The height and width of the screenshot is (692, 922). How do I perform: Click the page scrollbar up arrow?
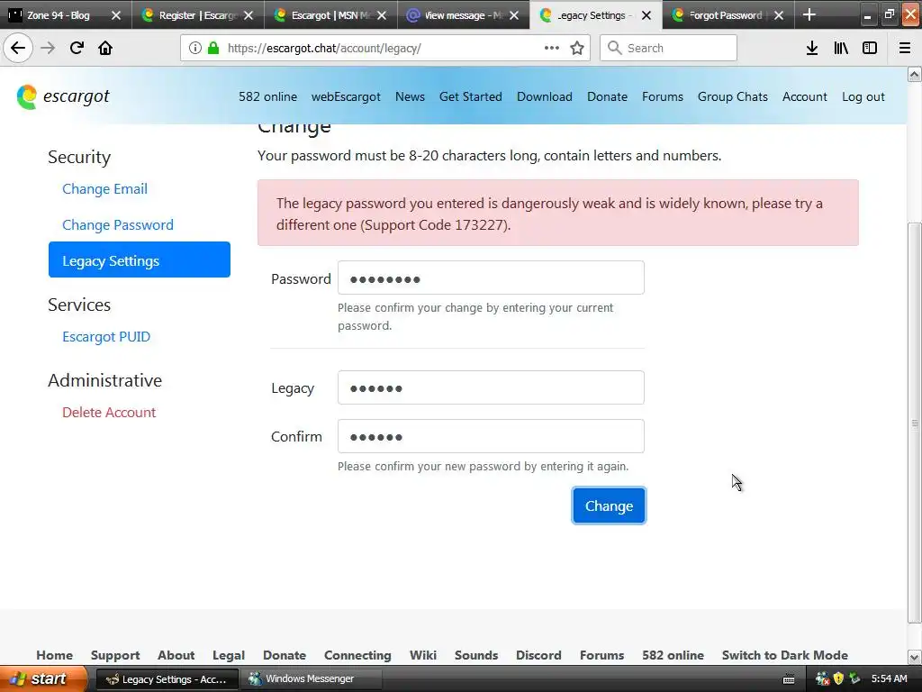coord(915,74)
